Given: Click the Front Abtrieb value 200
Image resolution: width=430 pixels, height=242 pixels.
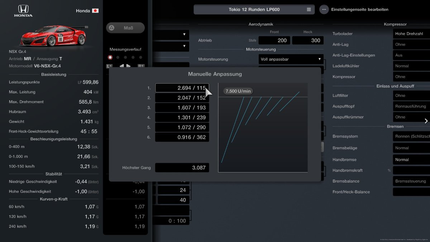Looking at the screenshot, I should [x=274, y=40].
